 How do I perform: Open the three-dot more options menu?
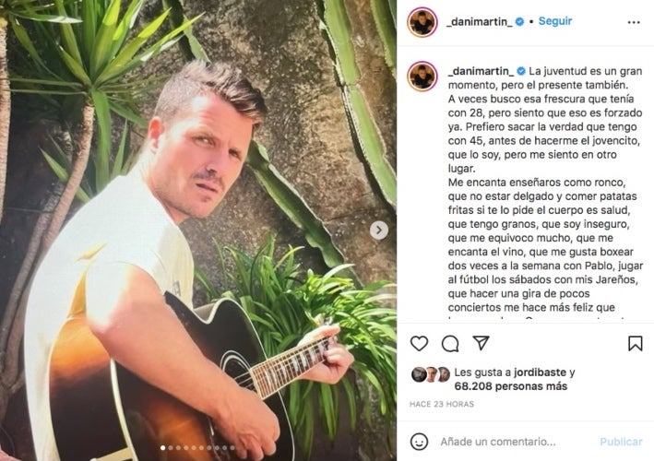click(x=634, y=22)
